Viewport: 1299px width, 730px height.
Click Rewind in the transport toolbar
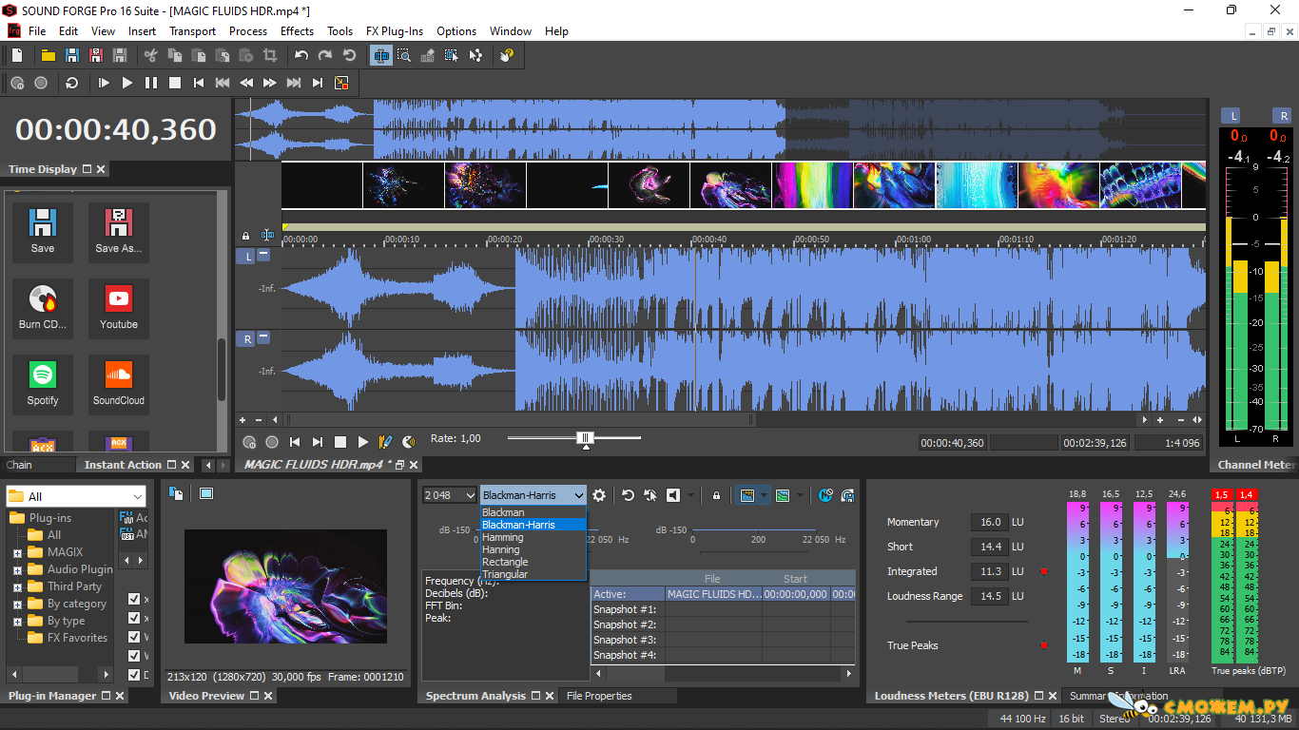[x=246, y=83]
